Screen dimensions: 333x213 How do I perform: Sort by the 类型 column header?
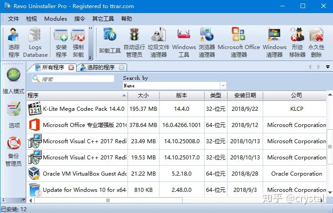[x=216, y=95]
